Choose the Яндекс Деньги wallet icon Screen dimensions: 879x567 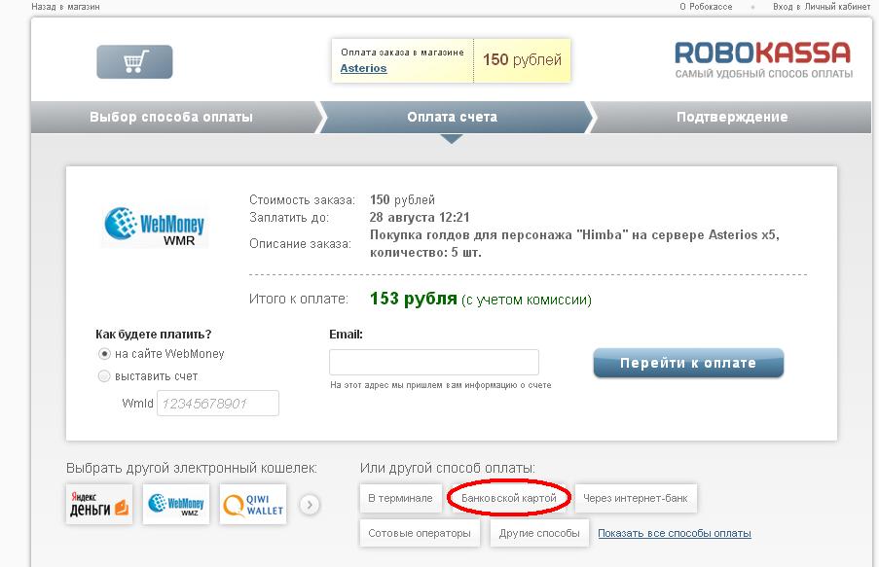[x=99, y=504]
